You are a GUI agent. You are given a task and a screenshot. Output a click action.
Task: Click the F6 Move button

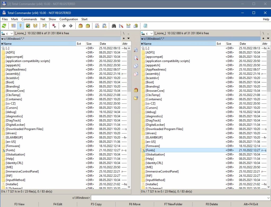135,204
